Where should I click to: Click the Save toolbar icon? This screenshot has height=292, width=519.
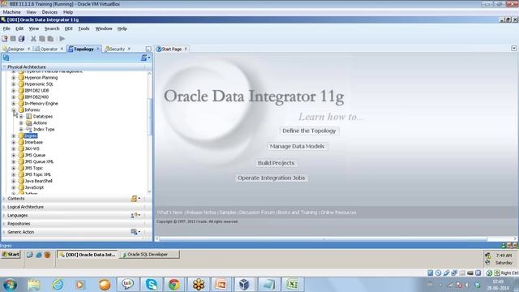pyautogui.click(x=13, y=39)
